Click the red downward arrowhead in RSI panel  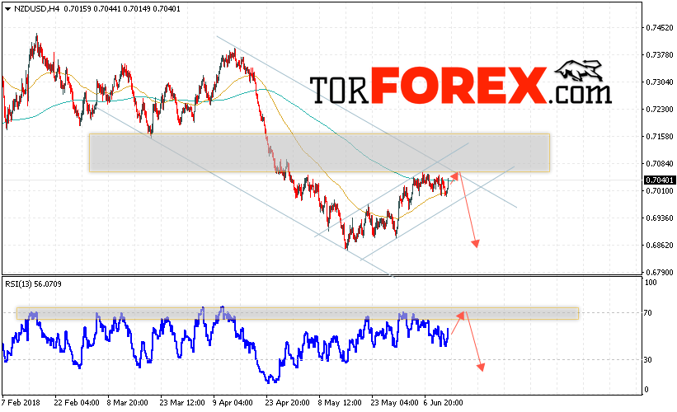coord(481,367)
